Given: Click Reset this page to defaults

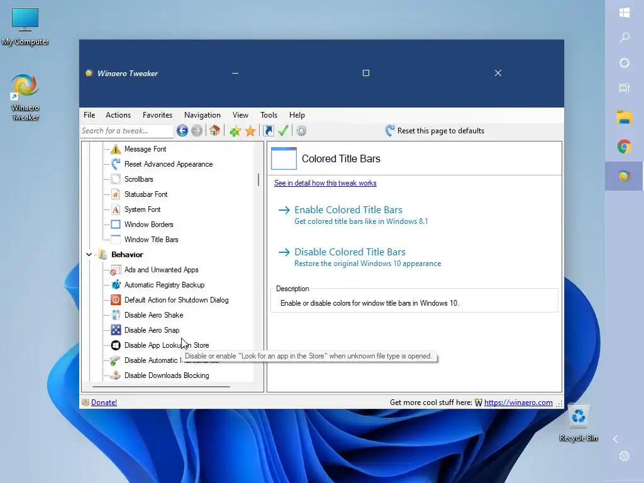Looking at the screenshot, I should (435, 131).
